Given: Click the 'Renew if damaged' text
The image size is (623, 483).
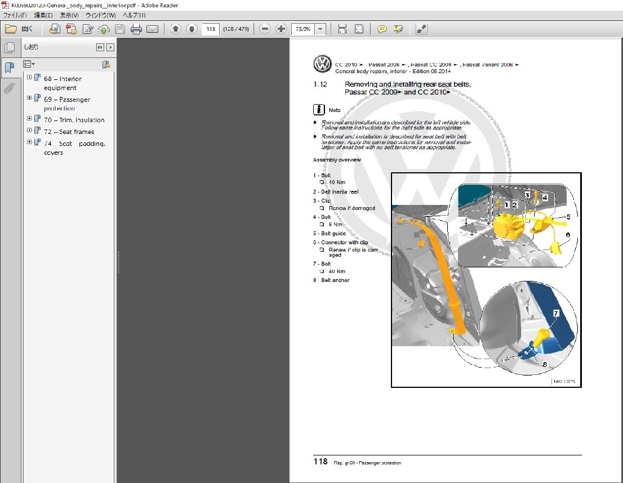Looking at the screenshot, I should click(x=352, y=208).
